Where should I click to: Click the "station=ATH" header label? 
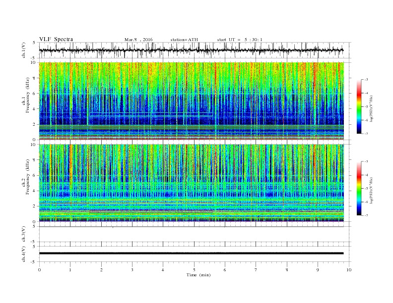click(184, 40)
